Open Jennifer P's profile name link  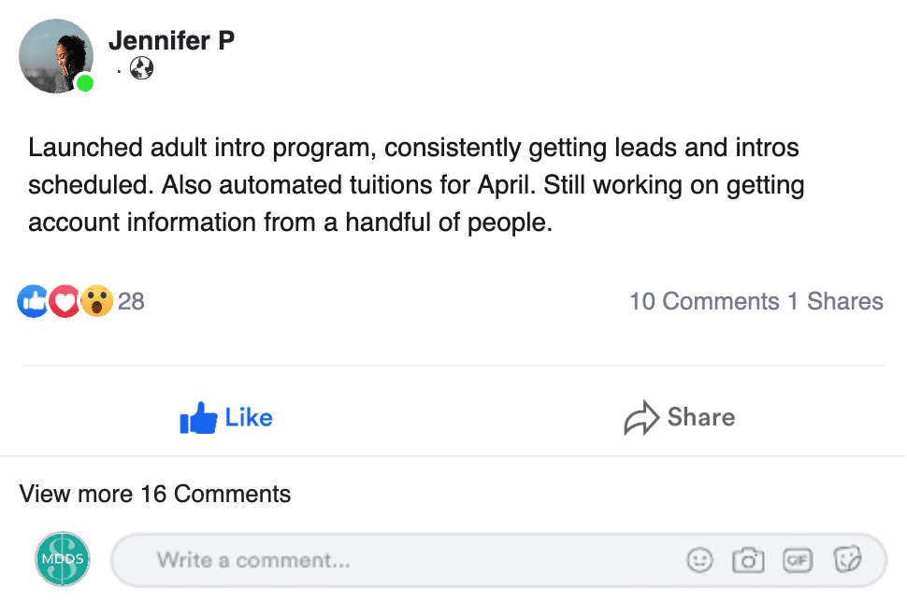coord(171,40)
